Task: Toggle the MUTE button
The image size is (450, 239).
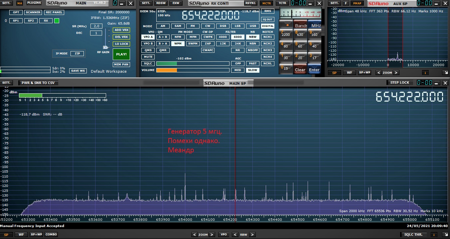Action: [148, 57]
